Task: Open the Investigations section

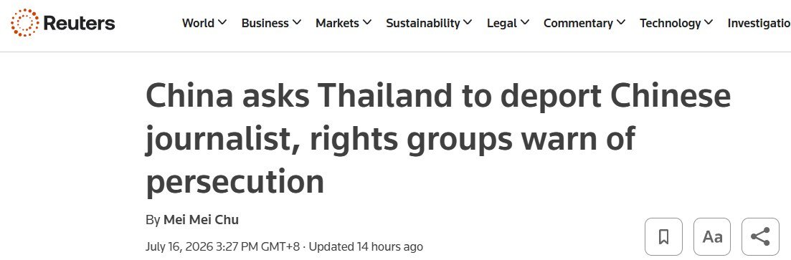Action: pos(759,23)
